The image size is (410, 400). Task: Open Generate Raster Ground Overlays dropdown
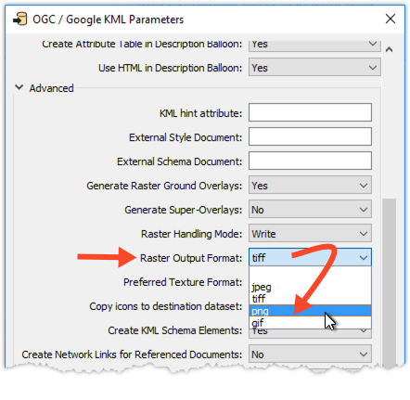pyautogui.click(x=310, y=186)
